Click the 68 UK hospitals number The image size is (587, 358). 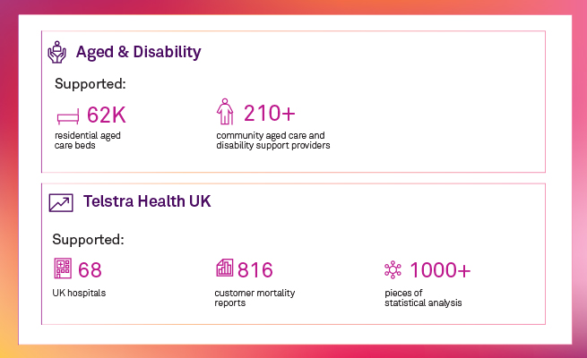[x=90, y=269]
